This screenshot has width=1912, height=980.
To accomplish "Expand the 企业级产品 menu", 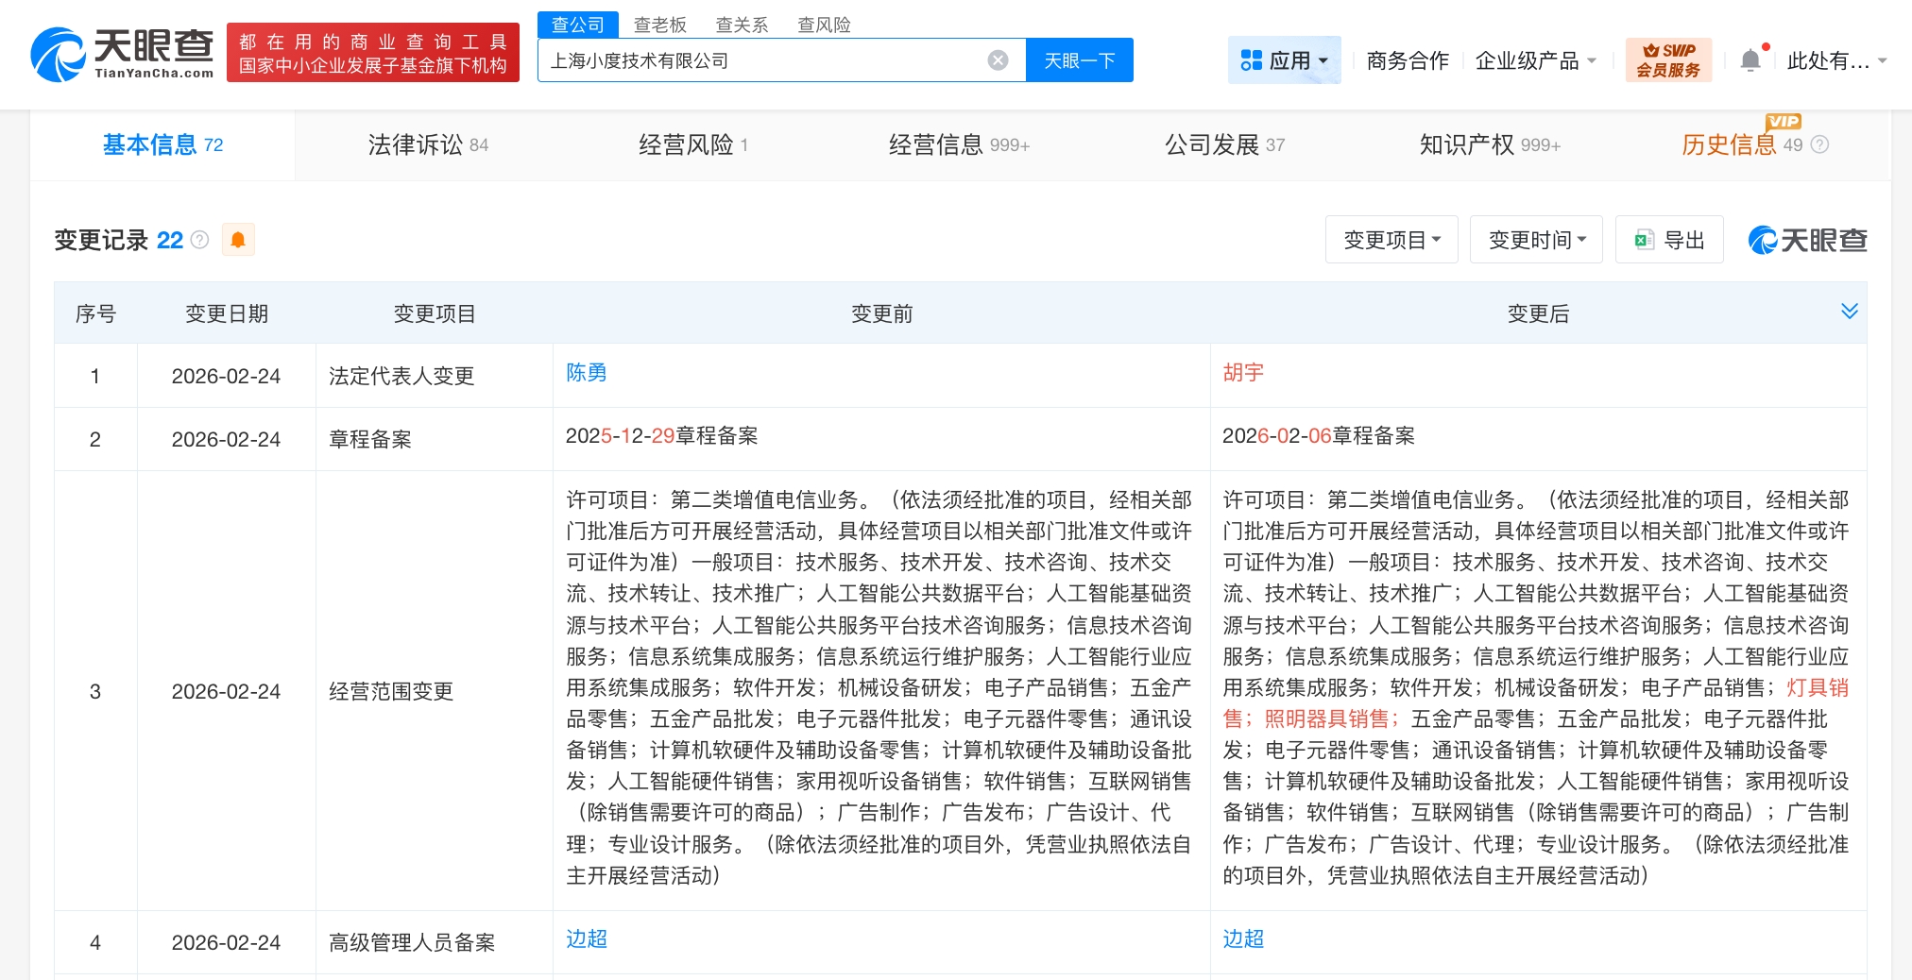I will point(1536,60).
